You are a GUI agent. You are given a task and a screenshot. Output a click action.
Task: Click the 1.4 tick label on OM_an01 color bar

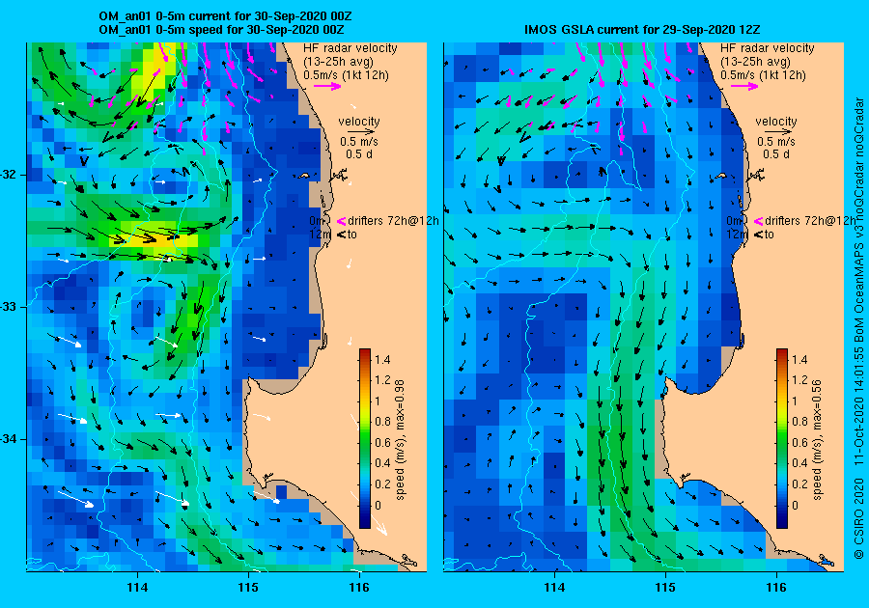point(382,360)
